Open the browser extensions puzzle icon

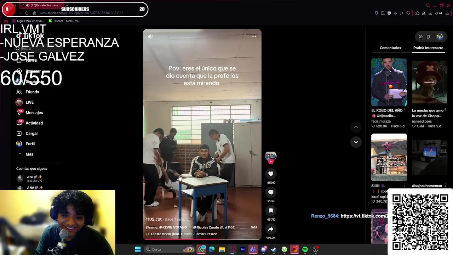pos(417,13)
